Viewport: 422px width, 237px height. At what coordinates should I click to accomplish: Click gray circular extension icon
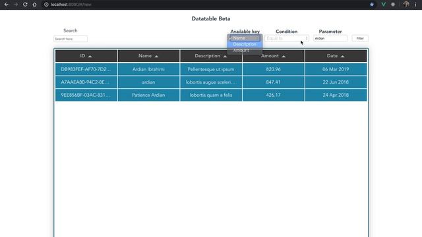click(393, 5)
